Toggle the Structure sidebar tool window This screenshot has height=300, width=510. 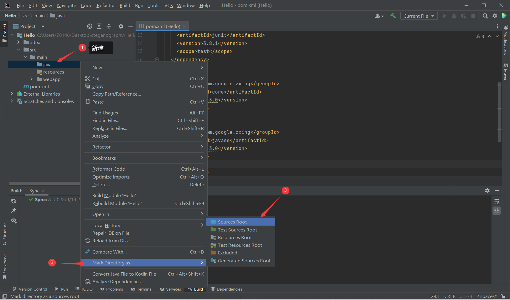point(4,234)
